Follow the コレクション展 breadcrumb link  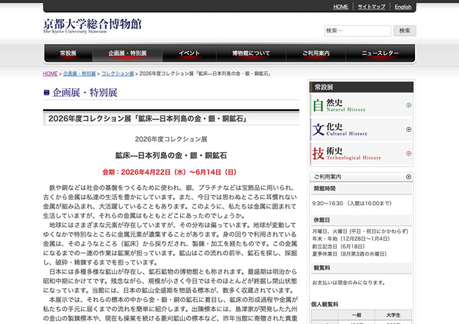pyautogui.click(x=117, y=74)
